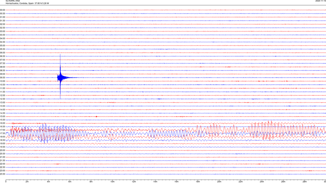Image resolution: width=326 pixels, height=183 pixels.
Task: Click the 14:00 row label
Action: click(x=2, y=109)
